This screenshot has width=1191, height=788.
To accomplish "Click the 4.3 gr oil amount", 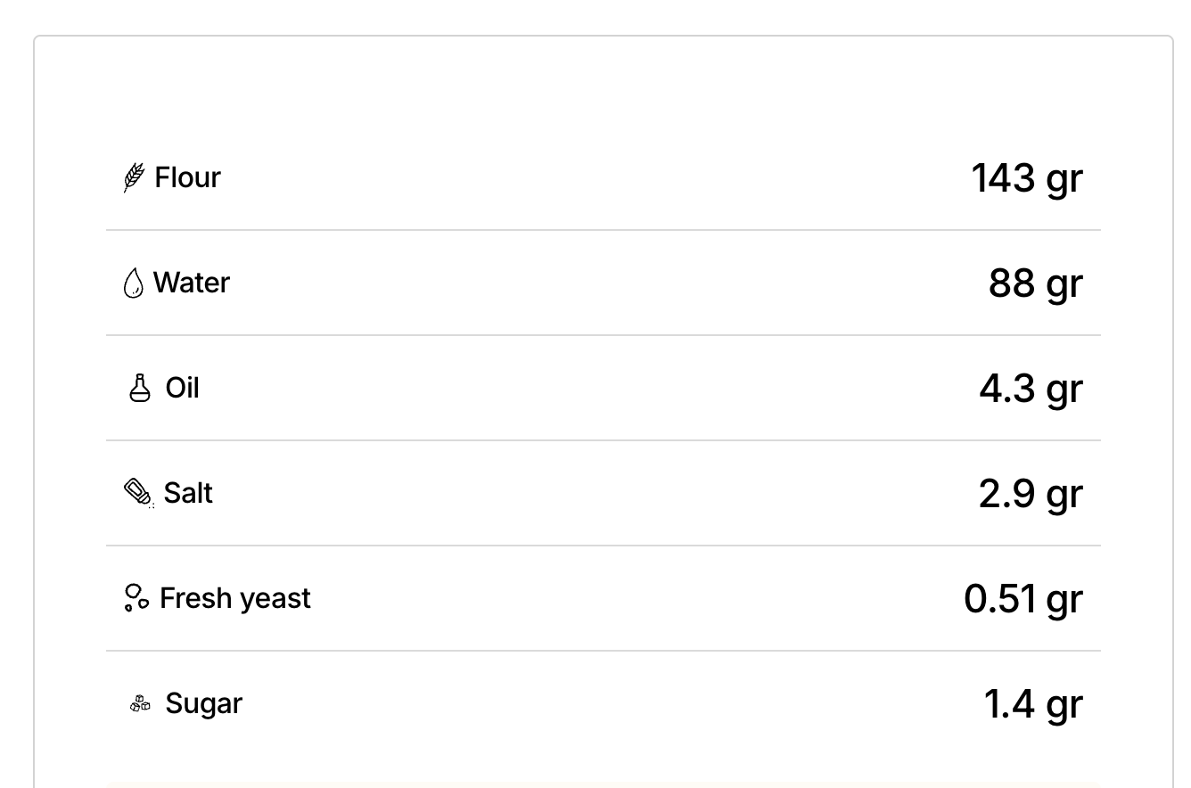I will click(x=1031, y=389).
